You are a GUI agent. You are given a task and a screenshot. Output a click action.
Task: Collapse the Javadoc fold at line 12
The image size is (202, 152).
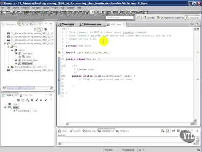(x=64, y=66)
